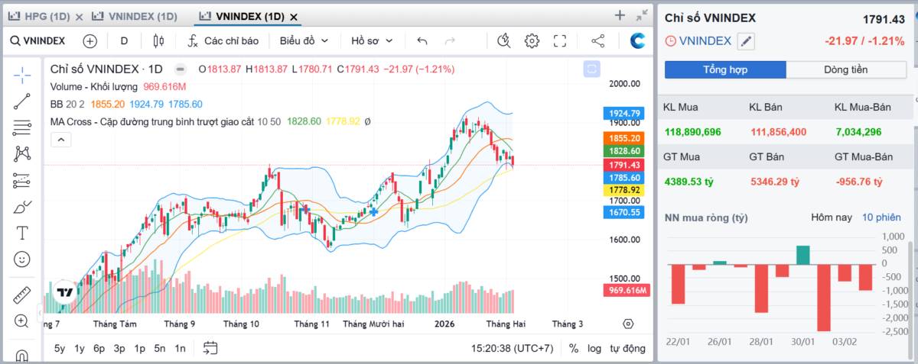Image resolution: width=918 pixels, height=364 pixels.
Task: Open the Fibonacci retracement tools
Action: point(22,127)
